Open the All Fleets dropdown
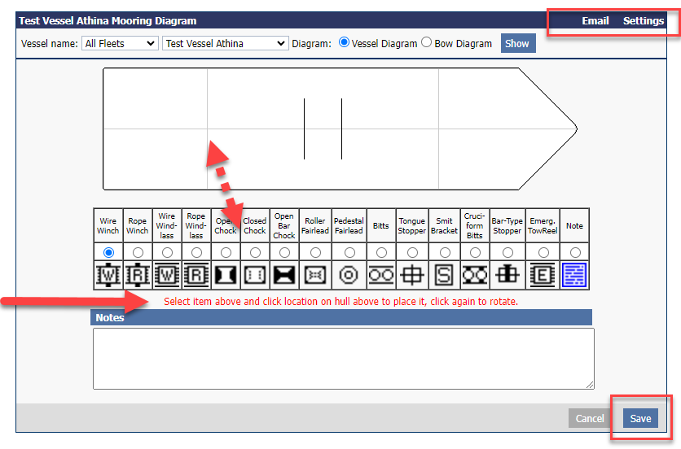The image size is (681, 449). click(120, 43)
